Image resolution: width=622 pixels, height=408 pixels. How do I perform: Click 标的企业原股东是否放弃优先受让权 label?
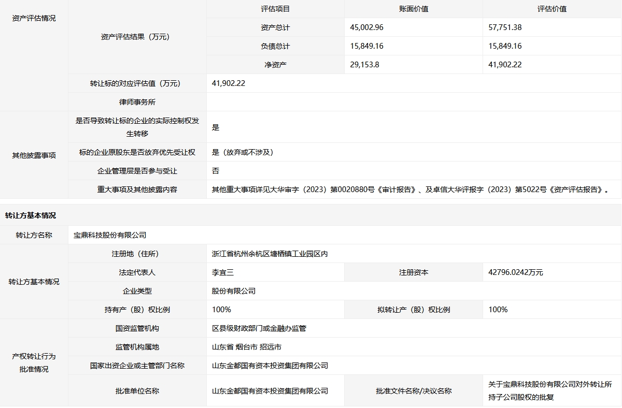(x=137, y=152)
